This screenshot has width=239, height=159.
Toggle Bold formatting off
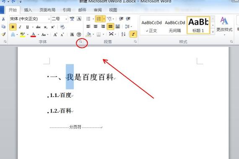click(13, 27)
